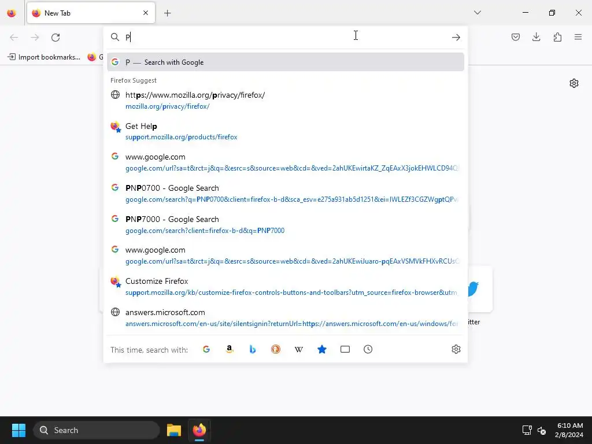Open www.google.com suggestion with 2ahUKEwiJuaro URL
The height and width of the screenshot is (444, 592).
coord(286,256)
